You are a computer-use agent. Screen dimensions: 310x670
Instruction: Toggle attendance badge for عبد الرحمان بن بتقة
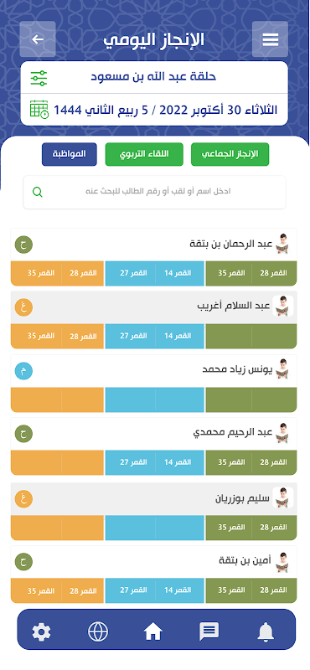tap(24, 245)
